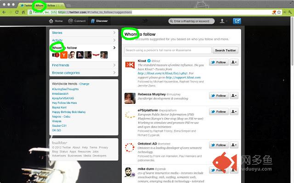Viewport: 294px width, 183px height.
Task: Open trend Happy Birthday Bob Marley
Action: 69,112
